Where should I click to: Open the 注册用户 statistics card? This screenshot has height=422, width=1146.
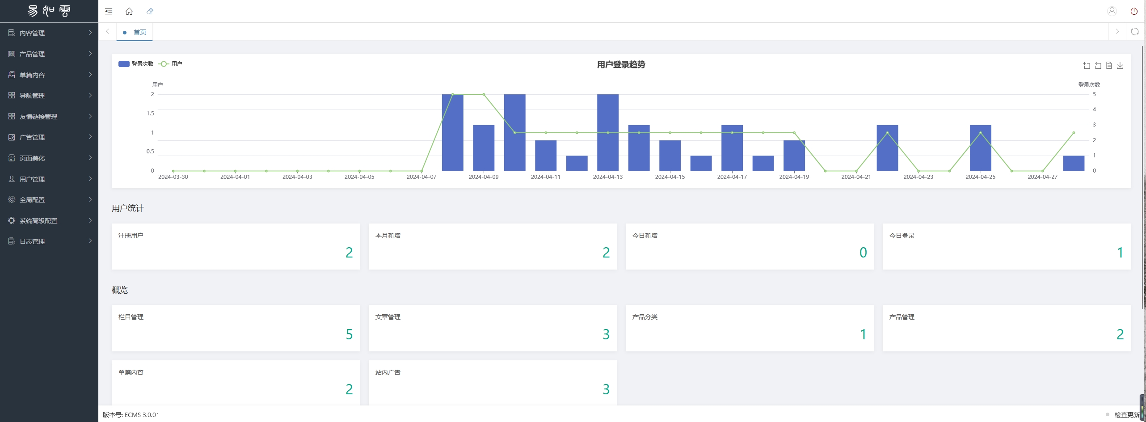click(236, 246)
